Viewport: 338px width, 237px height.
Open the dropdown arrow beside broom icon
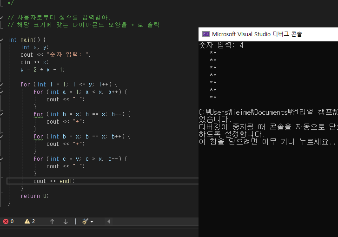92,222
